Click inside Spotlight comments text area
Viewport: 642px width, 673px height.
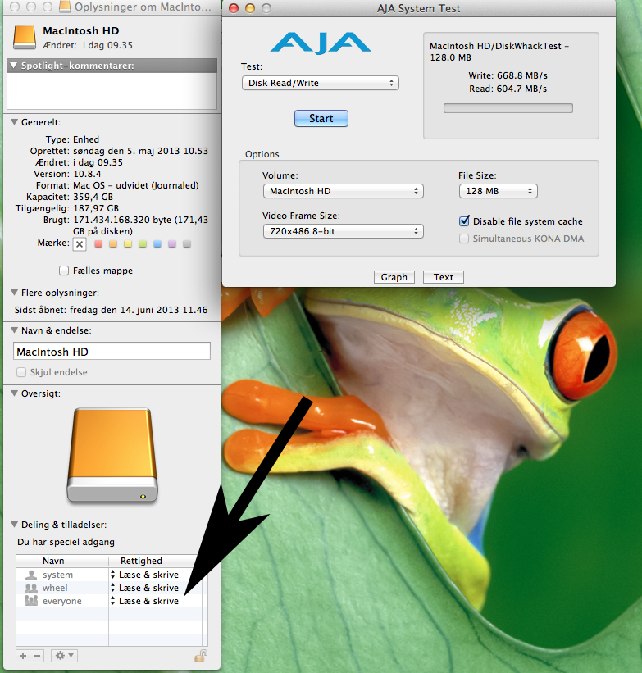[x=112, y=90]
